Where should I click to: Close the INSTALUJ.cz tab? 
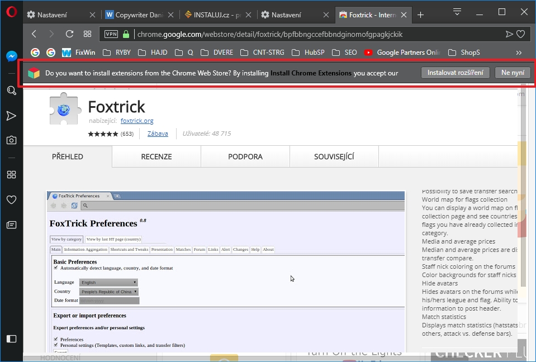point(249,15)
